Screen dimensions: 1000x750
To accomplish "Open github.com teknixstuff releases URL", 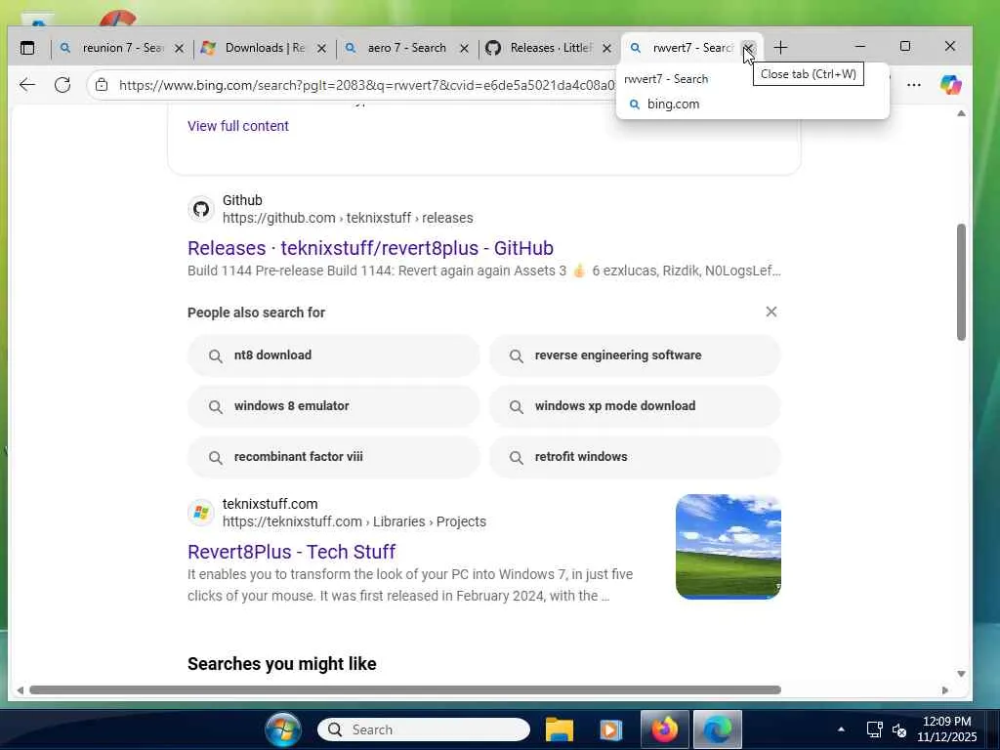I will click(348, 218).
